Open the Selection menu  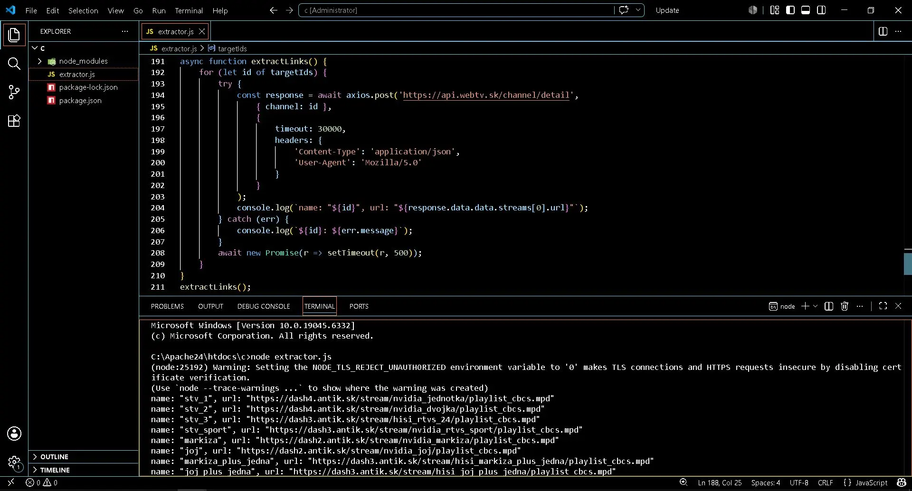point(83,10)
